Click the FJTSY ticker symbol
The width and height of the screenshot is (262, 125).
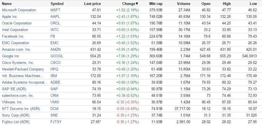(x=56, y=122)
